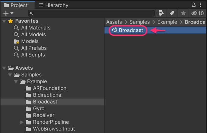Viewport: 207px width, 133px height.
Task: Open the plus create asset dropdown
Action: pos(8,13)
